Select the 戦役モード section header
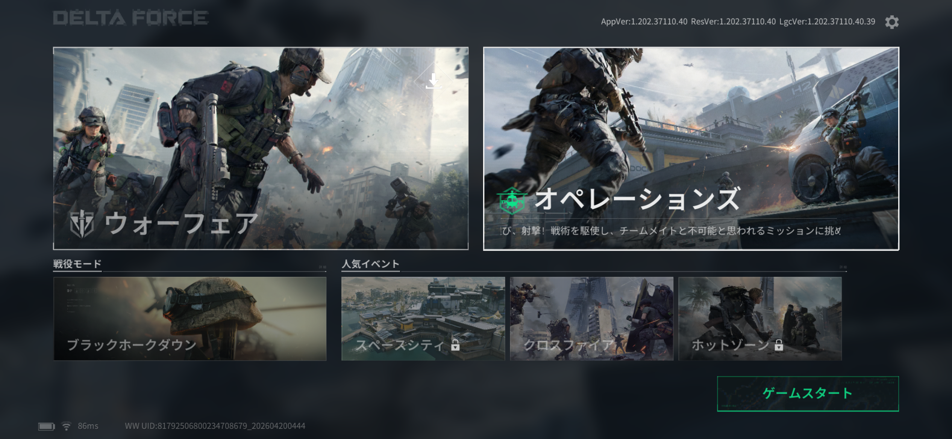 77,264
